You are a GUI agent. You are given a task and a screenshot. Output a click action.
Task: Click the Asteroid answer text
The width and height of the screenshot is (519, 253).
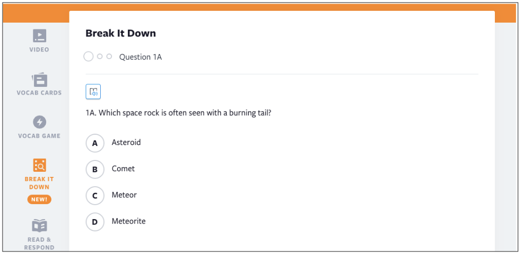pos(126,142)
